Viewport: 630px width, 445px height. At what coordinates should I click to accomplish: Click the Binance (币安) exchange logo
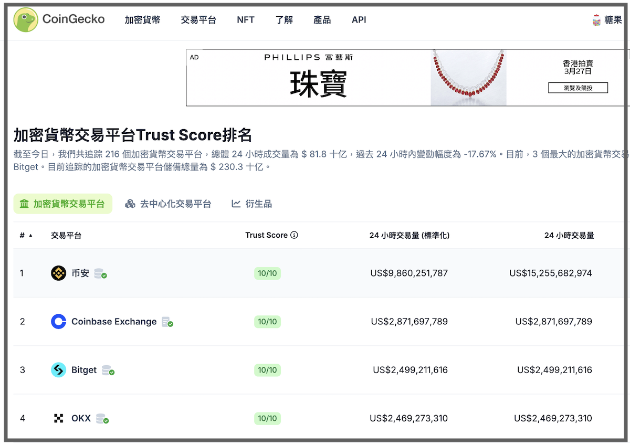coord(58,273)
